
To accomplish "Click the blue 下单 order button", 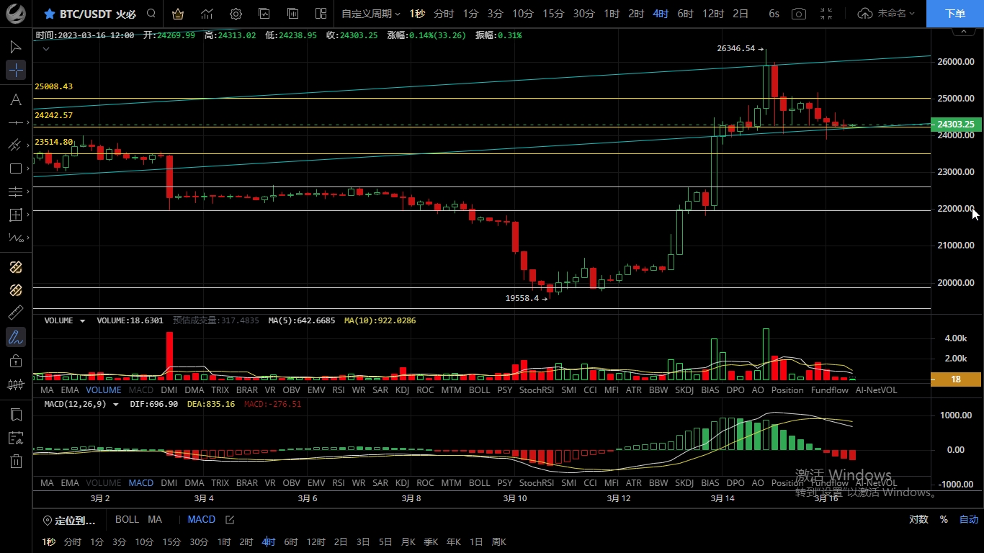I will pyautogui.click(x=954, y=14).
